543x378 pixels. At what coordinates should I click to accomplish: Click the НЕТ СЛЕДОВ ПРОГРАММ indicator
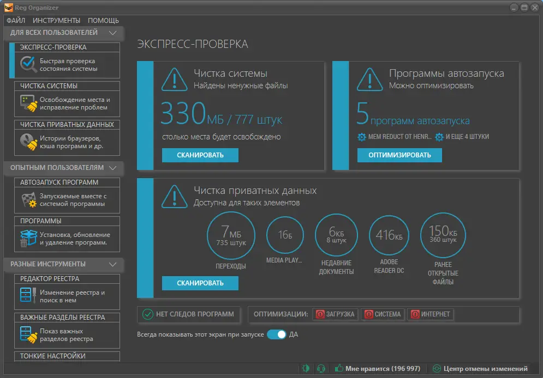pyautogui.click(x=188, y=314)
